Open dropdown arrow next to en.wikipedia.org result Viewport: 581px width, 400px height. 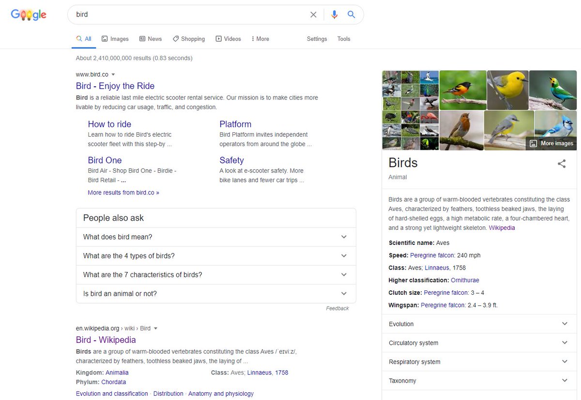click(156, 329)
